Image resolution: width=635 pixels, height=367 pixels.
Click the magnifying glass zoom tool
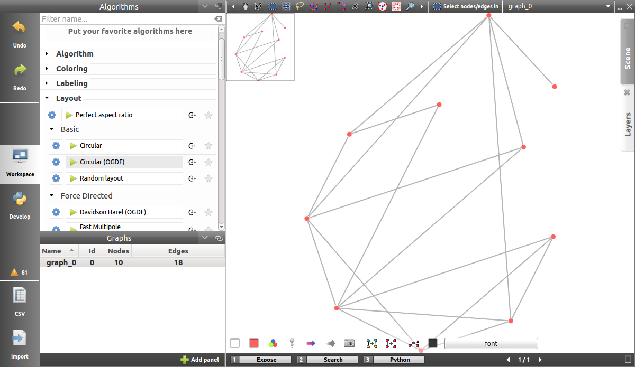tap(410, 6)
